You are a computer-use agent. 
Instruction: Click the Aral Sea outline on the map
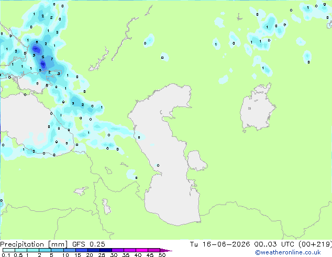click(x=257, y=107)
